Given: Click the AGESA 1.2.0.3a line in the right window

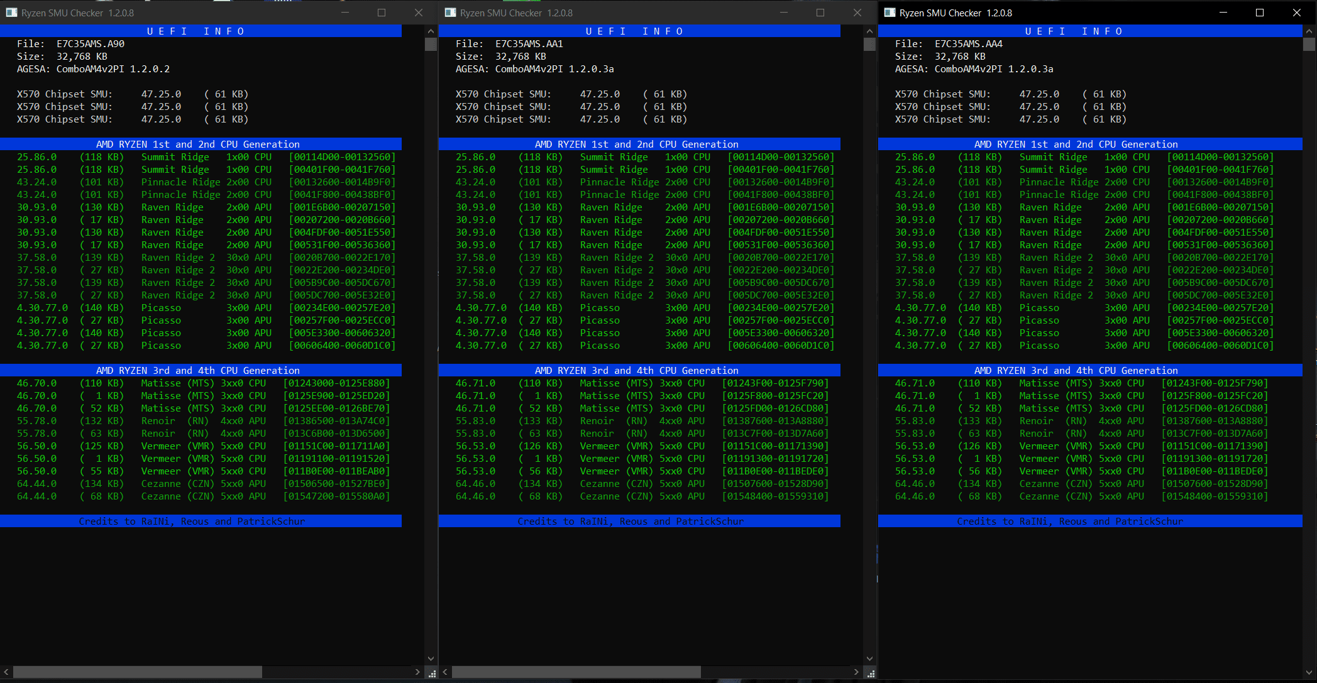Looking at the screenshot, I should pyautogui.click(x=974, y=69).
